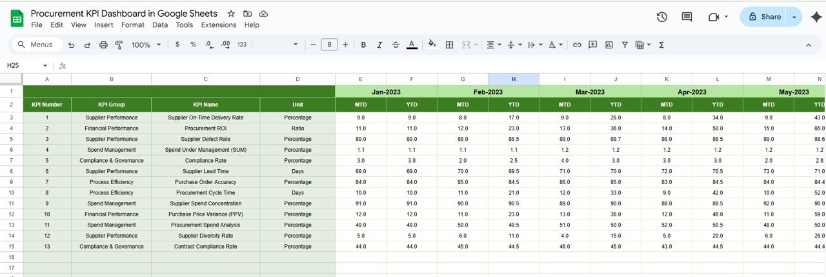Click the Menus search box
826x277 pixels.
37,45
